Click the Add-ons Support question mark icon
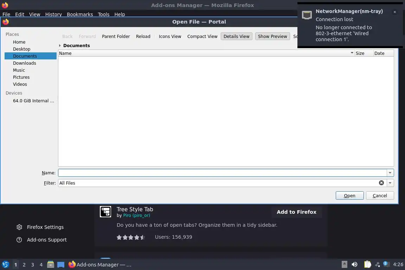405x270 pixels. [x=19, y=240]
